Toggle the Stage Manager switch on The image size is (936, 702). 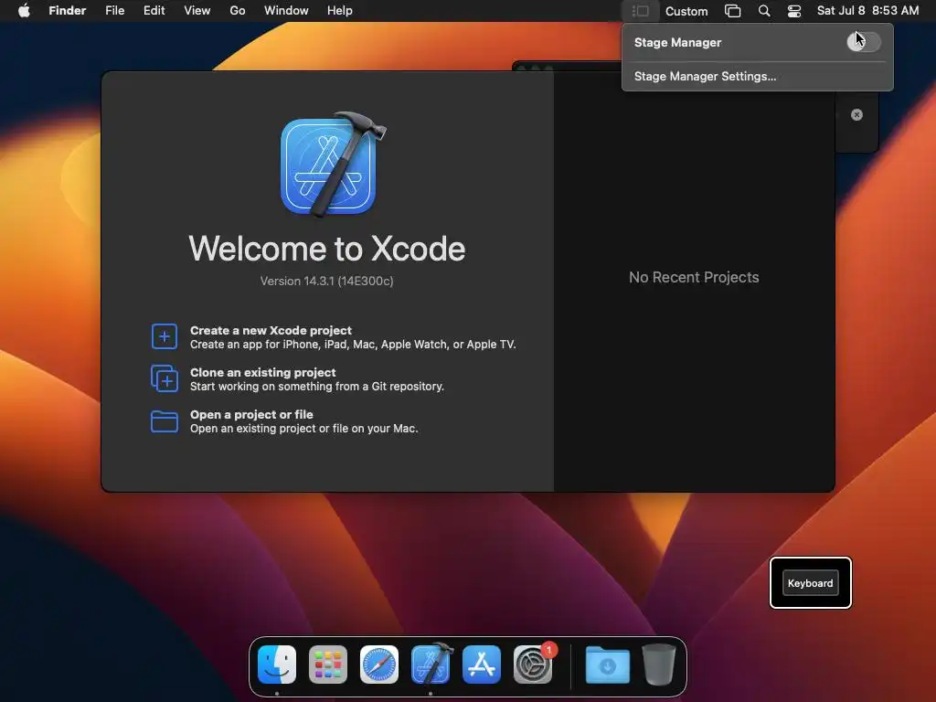tap(863, 42)
